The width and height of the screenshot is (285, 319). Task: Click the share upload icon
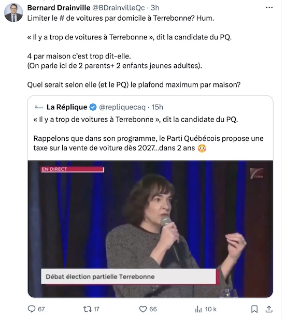tap(269, 309)
